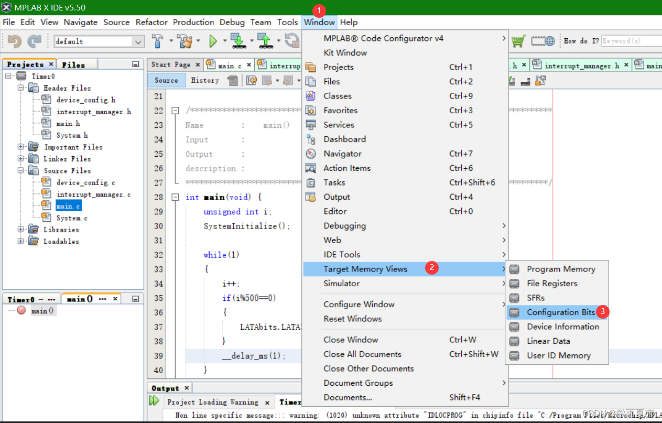
Task: Click the Undo arrow in the toolbar
Action: tap(15, 41)
